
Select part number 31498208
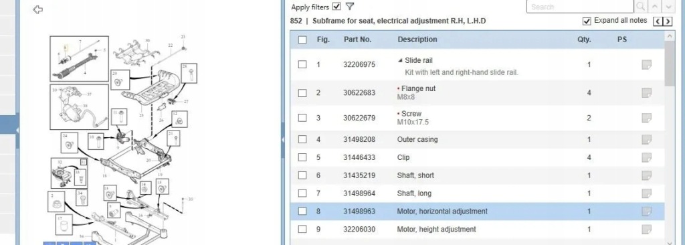coord(359,139)
